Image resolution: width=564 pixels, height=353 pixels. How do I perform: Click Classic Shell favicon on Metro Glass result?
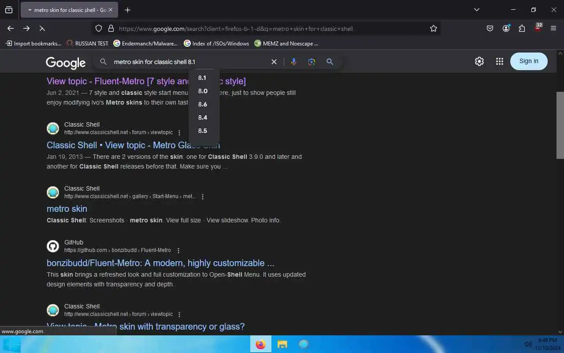pos(53,128)
